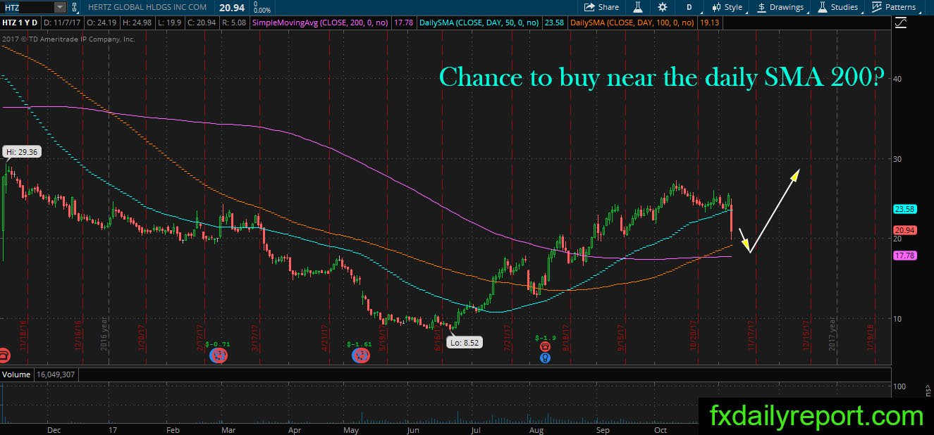Open the symbol selector dropdown arrow
This screenshot has width=934, height=435.
click(59, 7)
